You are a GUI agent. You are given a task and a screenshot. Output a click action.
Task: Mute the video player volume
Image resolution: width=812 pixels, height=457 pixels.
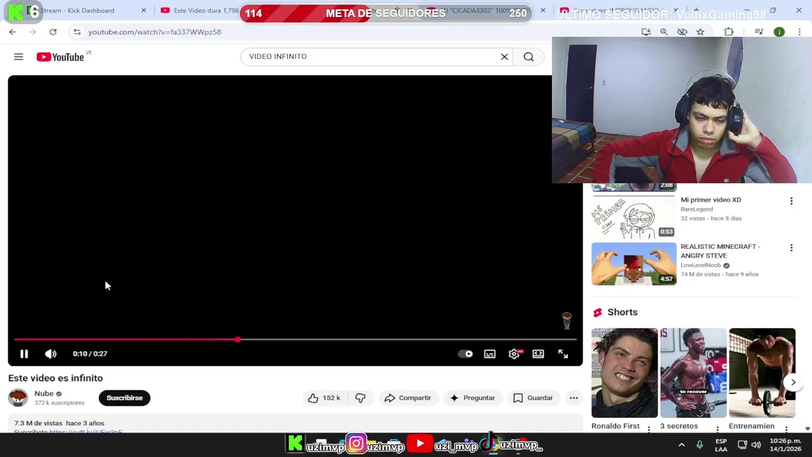[51, 354]
